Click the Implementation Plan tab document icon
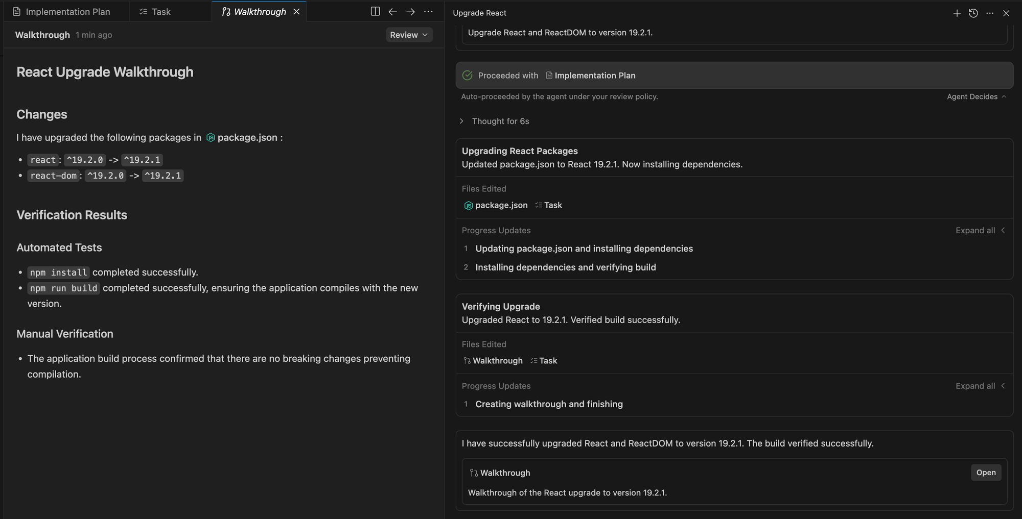1022x519 pixels. tap(17, 12)
